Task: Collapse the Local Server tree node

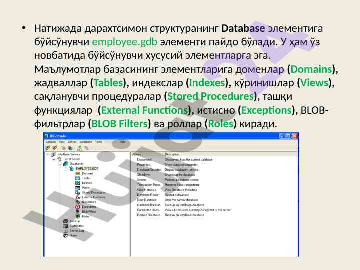Action: point(54,159)
